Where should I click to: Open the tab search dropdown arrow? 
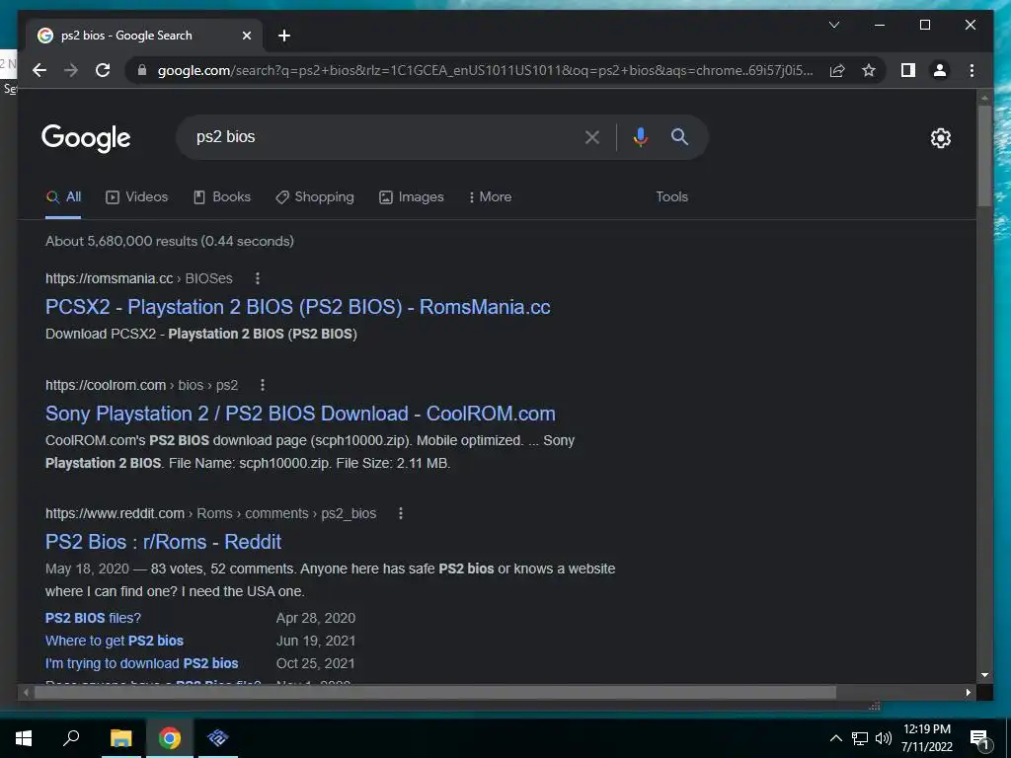click(x=833, y=25)
